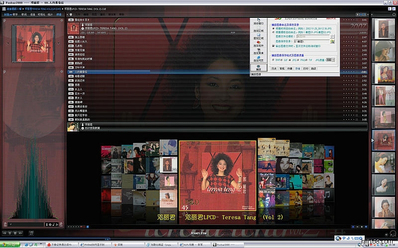Switch to the 歌词 panel tab
The image size is (398, 248).
coord(24,15)
